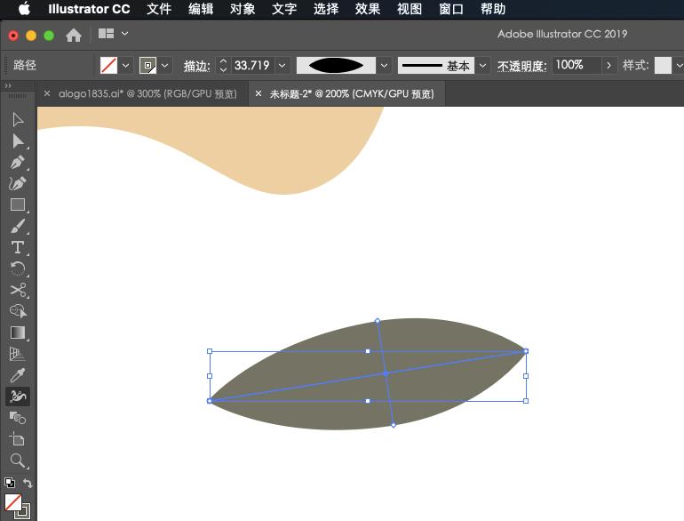
Task: Open the Illustrator CC app menu
Action: [x=89, y=9]
